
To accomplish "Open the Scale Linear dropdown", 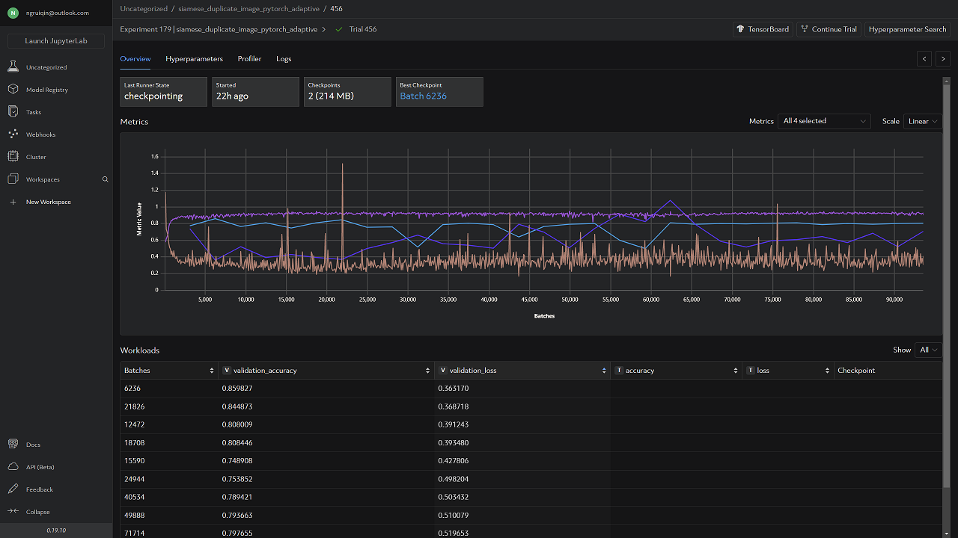I will [923, 121].
